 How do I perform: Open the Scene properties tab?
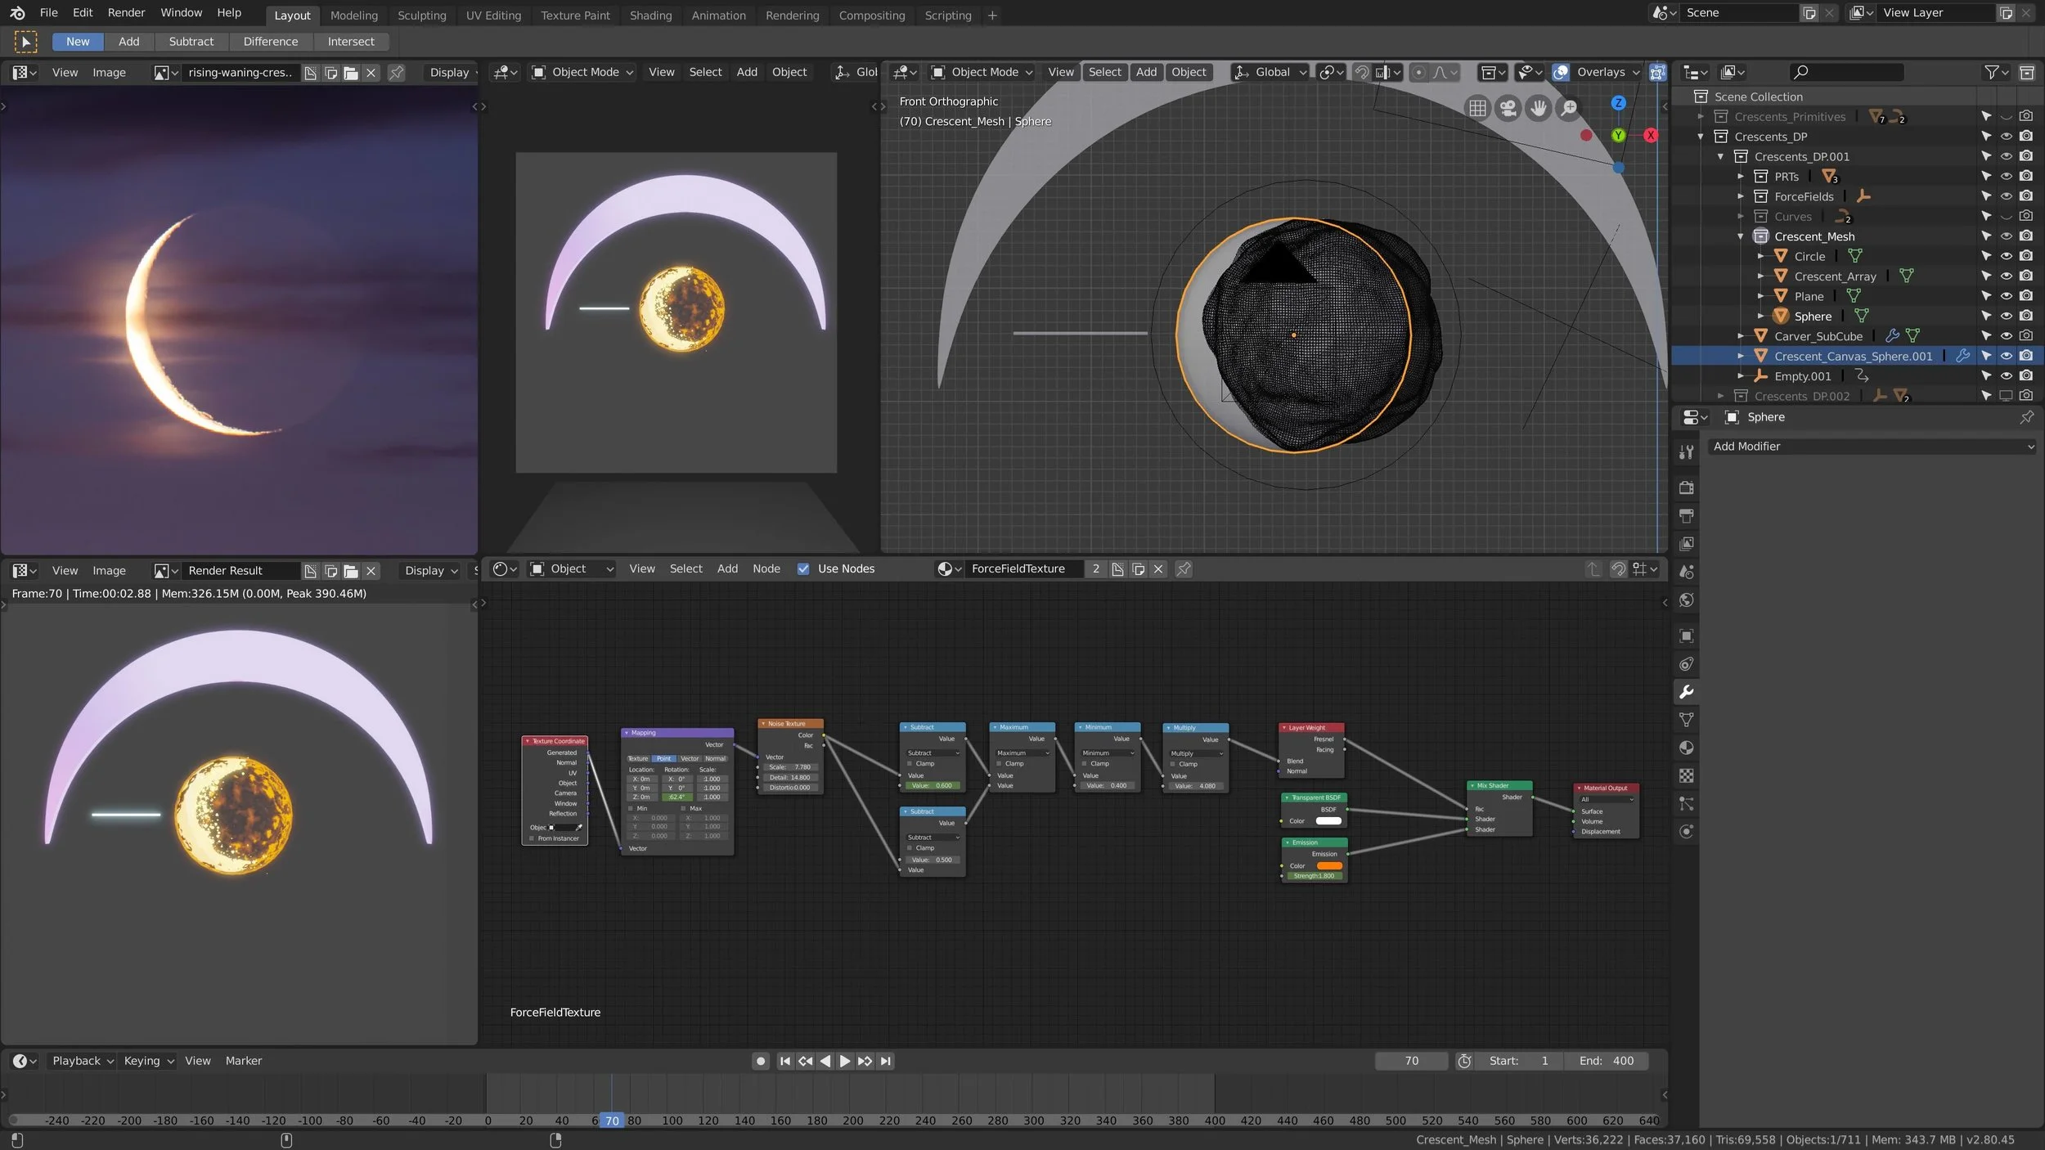coord(1686,572)
